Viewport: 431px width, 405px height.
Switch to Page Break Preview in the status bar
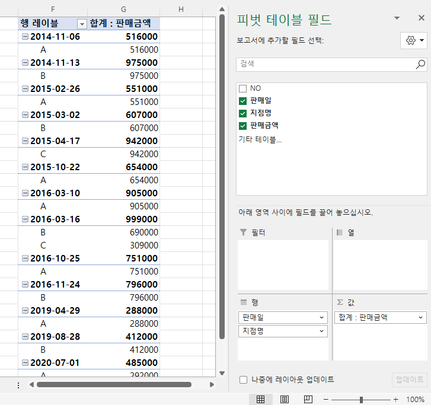308,399
